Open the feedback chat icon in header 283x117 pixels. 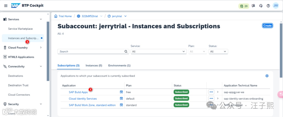[x=254, y=6]
